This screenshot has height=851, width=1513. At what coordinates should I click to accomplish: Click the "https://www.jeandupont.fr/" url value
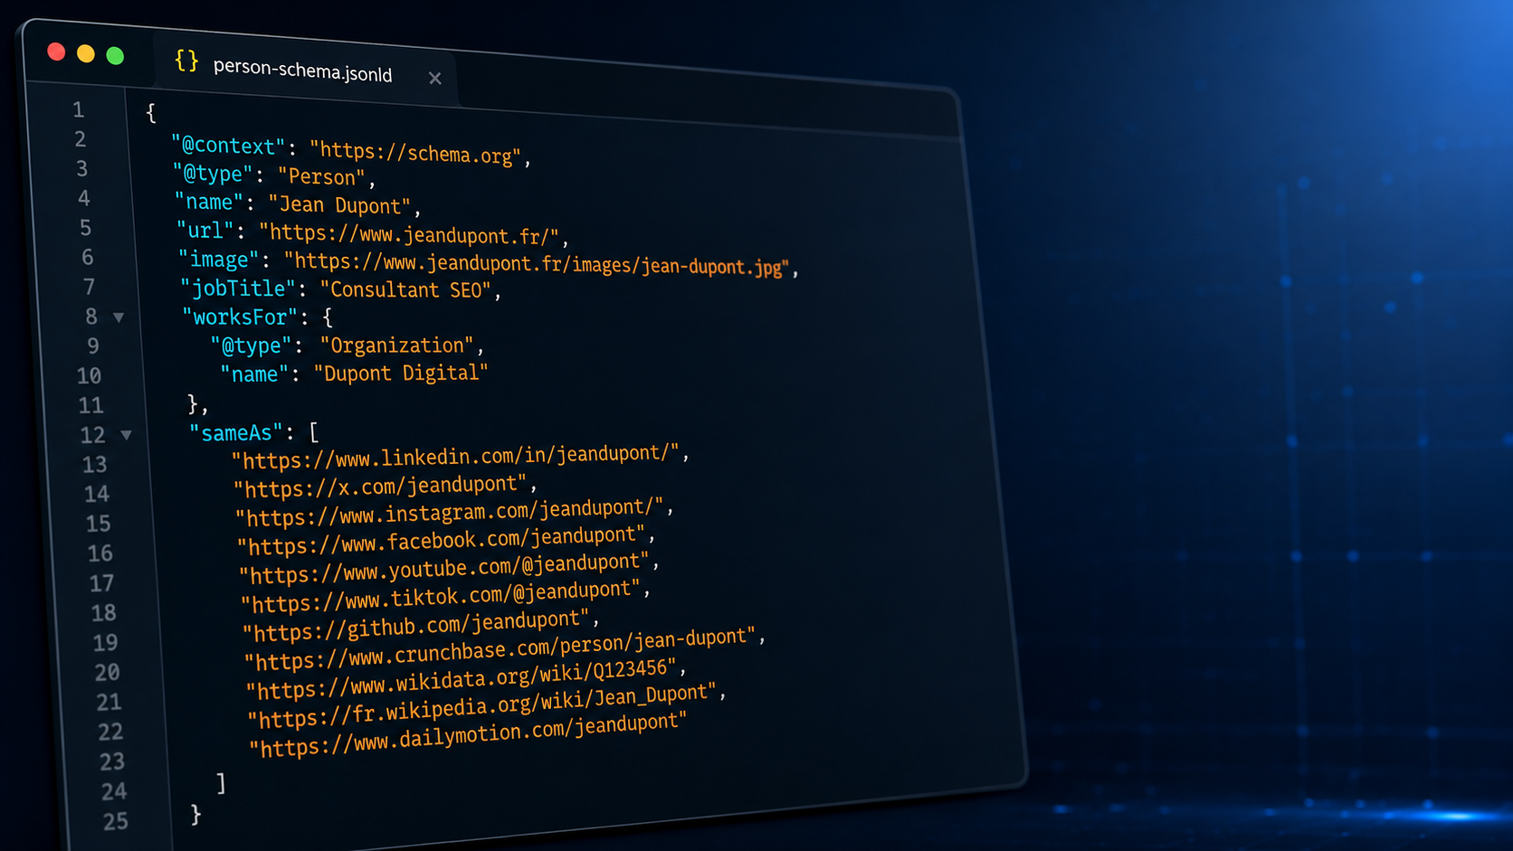click(409, 235)
